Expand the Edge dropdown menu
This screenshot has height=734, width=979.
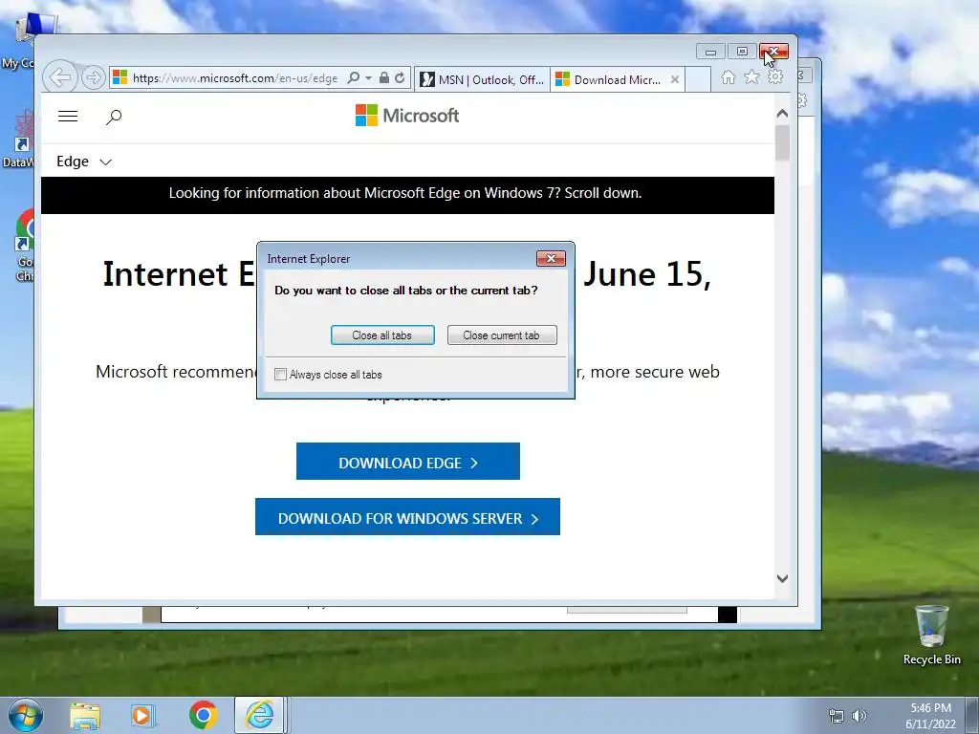[84, 162]
